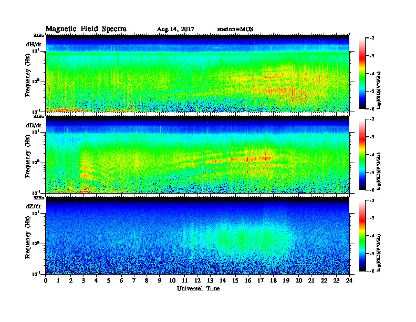Click hour '19' on the Universal Time axis

click(286, 281)
